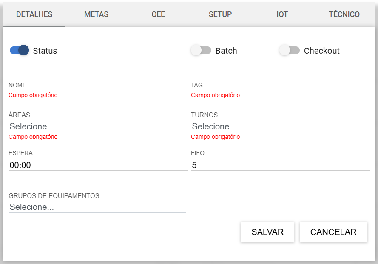Select the FIFO number field
Image resolution: width=378 pixels, height=264 pixels.
click(x=281, y=165)
